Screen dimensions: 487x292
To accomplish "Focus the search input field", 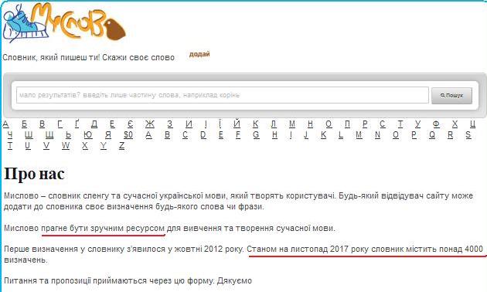I will 223,95.
